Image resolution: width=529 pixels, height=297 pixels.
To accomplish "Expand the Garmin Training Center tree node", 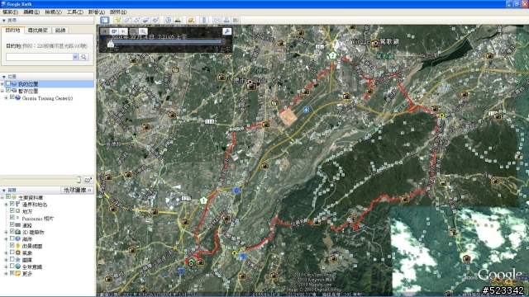I will coord(6,98).
